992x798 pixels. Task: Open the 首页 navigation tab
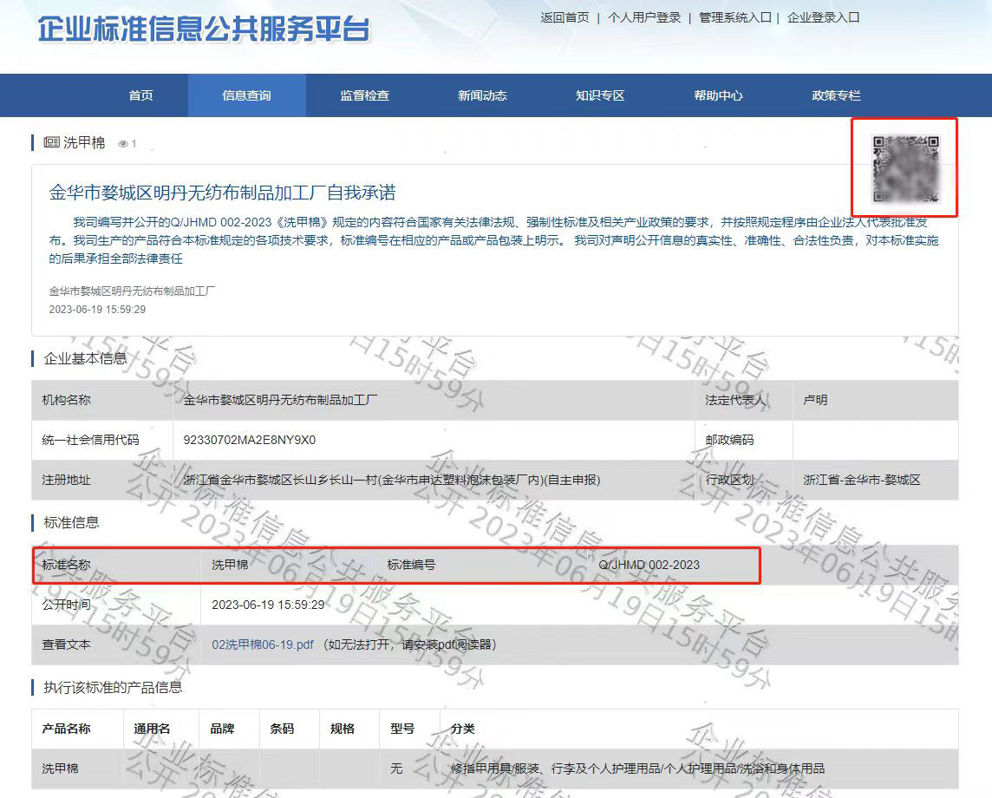pyautogui.click(x=140, y=95)
